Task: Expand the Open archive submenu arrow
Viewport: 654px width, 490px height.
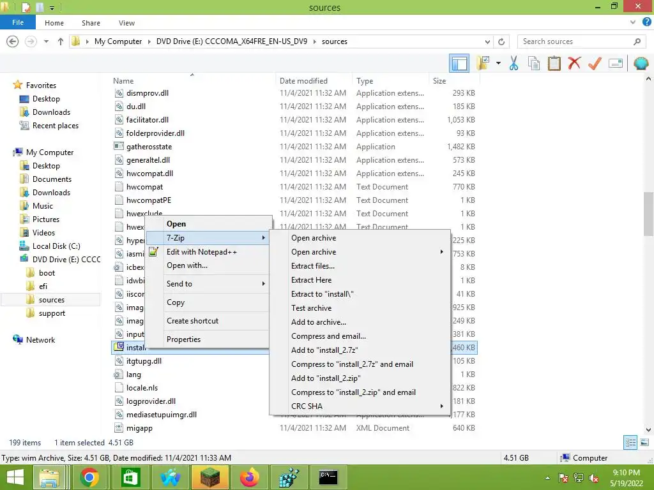Action: pyautogui.click(x=441, y=251)
